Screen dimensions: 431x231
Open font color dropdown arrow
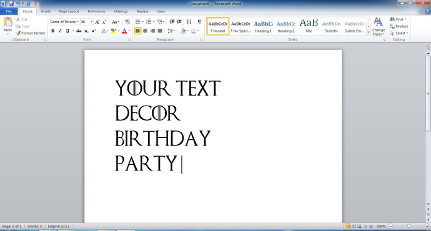coord(129,31)
